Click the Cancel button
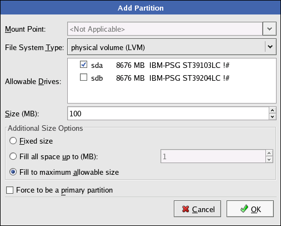 197,209
